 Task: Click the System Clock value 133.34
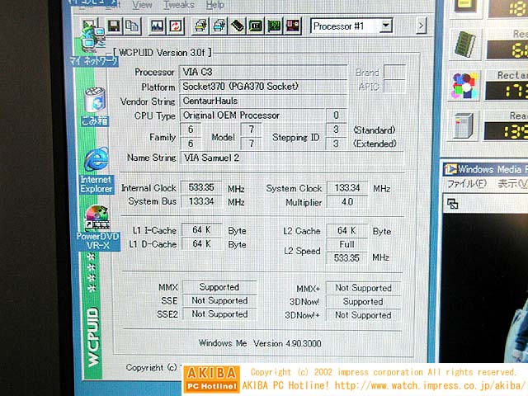[x=346, y=188]
